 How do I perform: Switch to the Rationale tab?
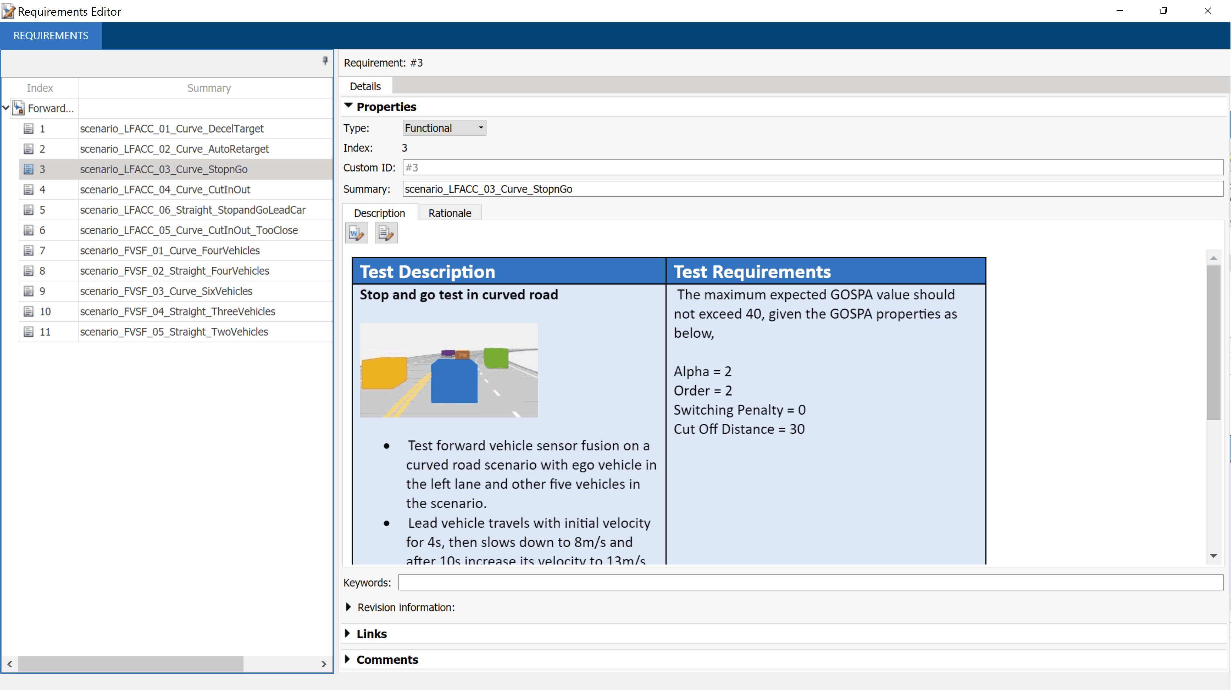(449, 213)
